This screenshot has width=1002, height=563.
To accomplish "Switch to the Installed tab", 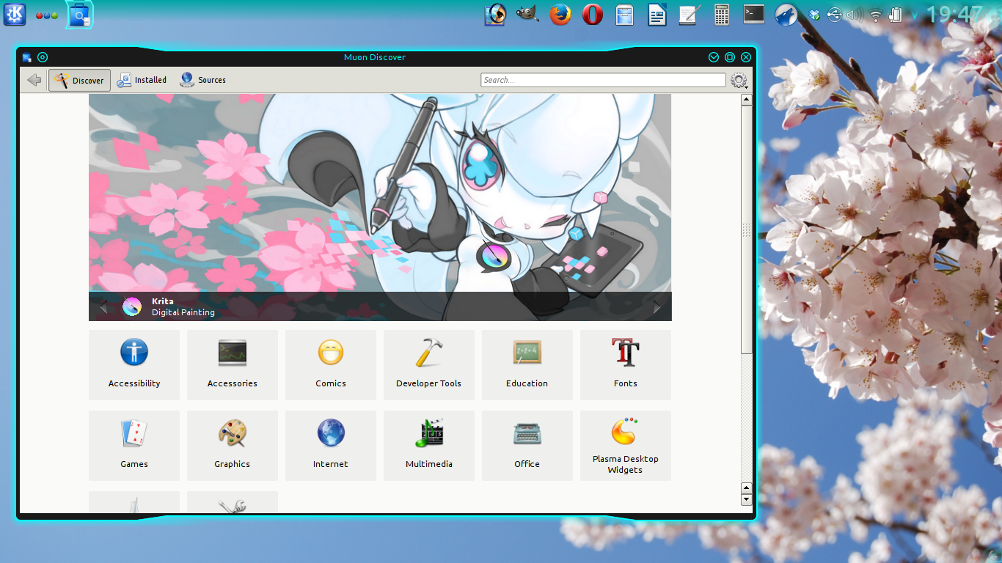I will pos(142,80).
